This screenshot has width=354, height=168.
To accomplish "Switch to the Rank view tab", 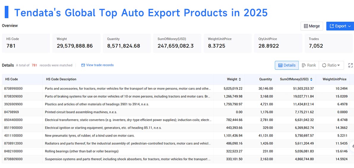I will click(309, 65).
